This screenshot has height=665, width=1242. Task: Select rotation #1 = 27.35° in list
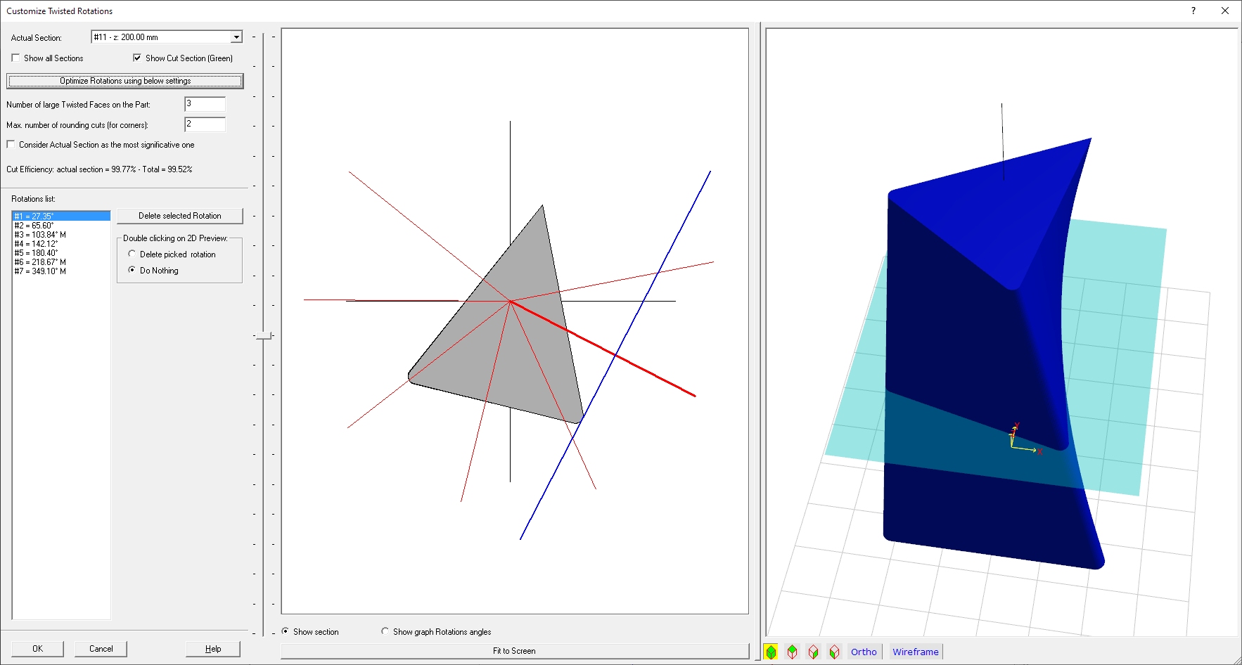click(x=61, y=216)
